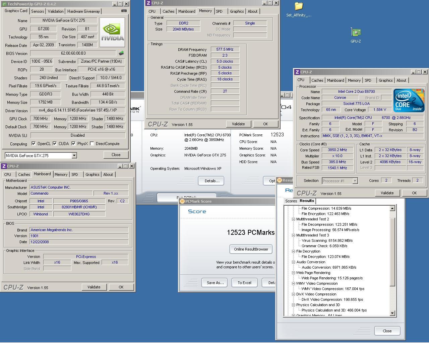Click the BIOS save chip icon in GPU-Z
Screen dimensions: 429x343
coord(121,53)
